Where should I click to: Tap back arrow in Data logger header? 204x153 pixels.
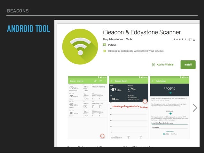153,81
